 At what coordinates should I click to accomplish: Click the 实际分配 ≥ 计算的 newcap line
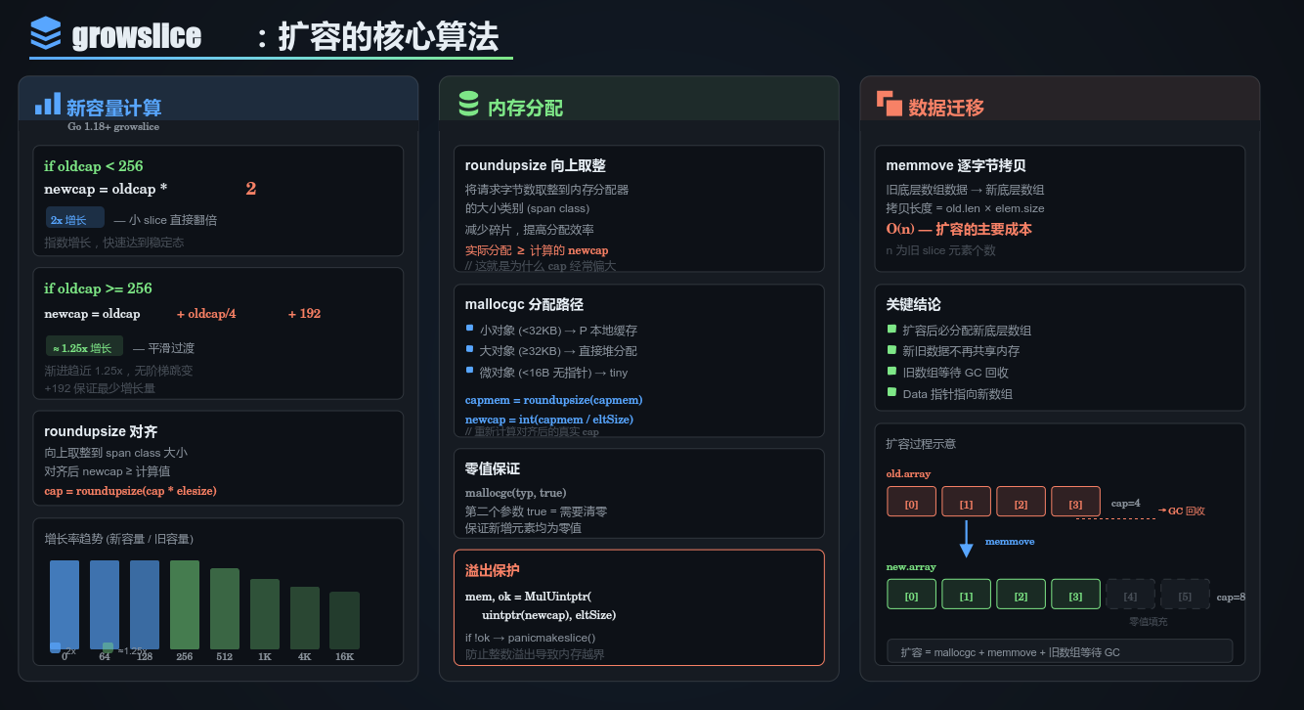pos(537,250)
